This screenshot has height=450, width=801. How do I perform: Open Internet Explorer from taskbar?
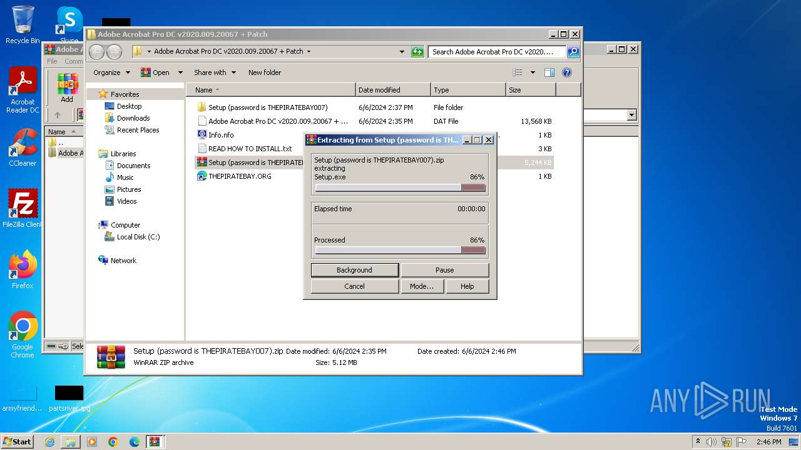(x=49, y=442)
